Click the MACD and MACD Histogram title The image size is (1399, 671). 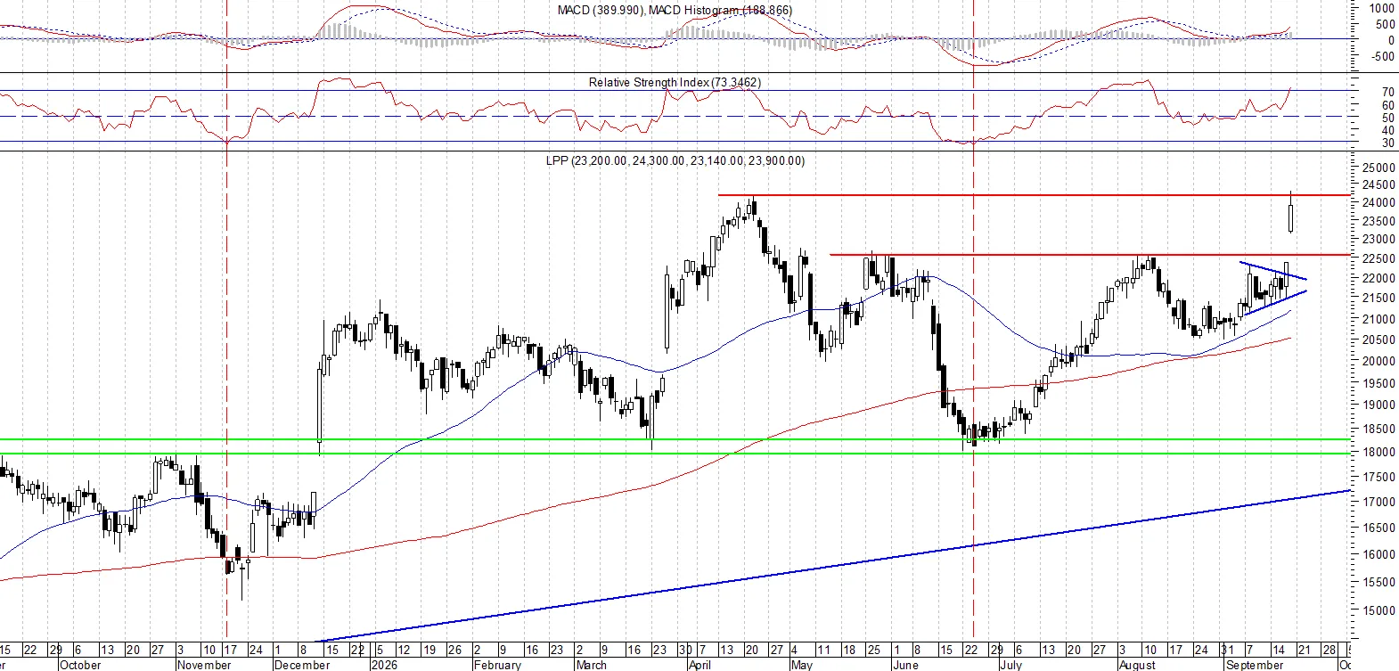[x=675, y=10]
